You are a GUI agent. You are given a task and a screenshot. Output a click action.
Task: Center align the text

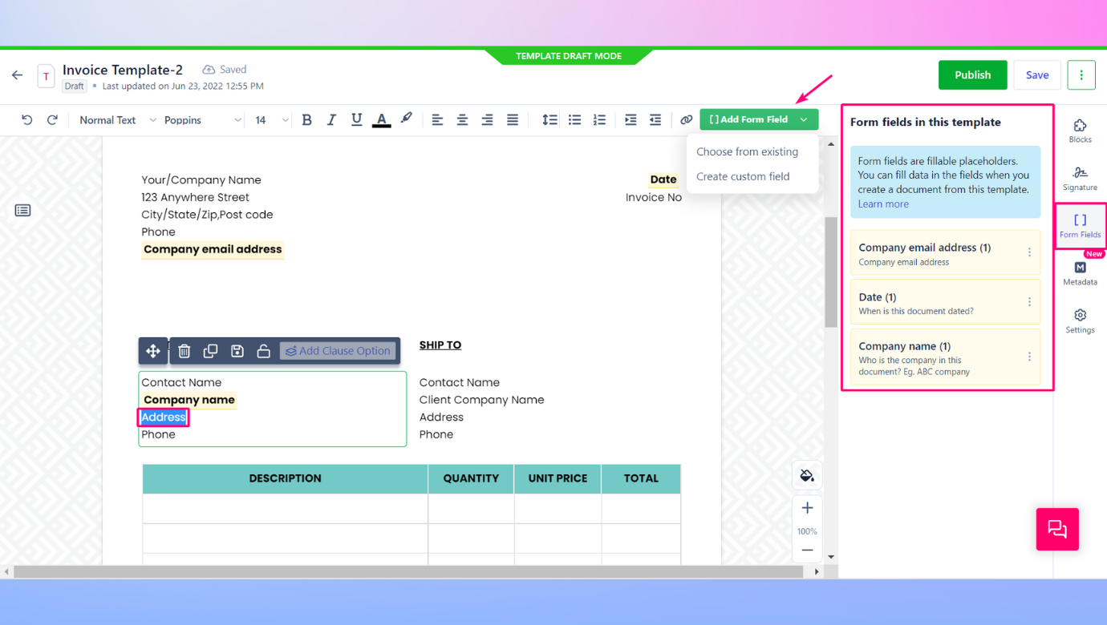click(x=462, y=119)
